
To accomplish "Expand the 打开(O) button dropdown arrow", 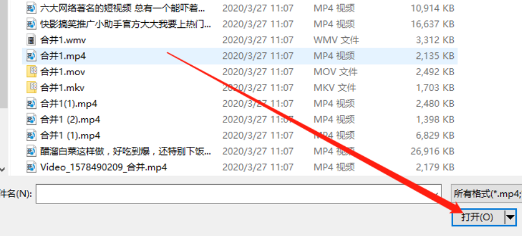I will point(510,218).
